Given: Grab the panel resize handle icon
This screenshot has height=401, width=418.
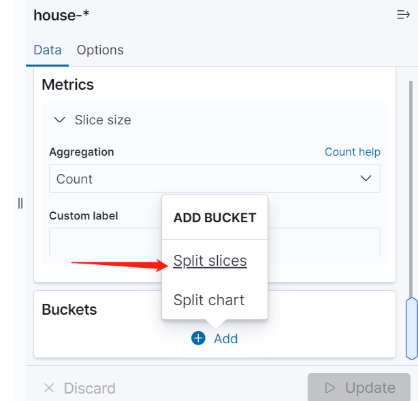Looking at the screenshot, I should 20,203.
